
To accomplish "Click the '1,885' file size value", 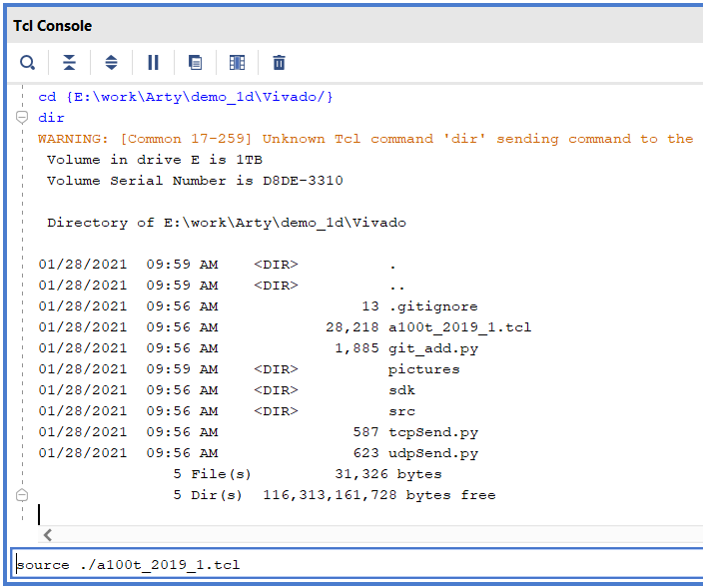I will pos(356,348).
